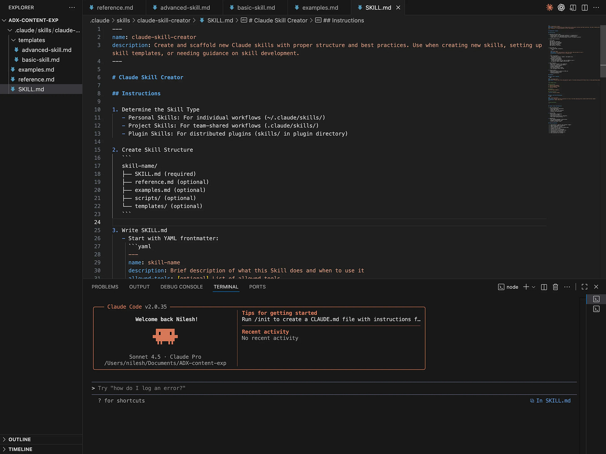Split the terminal pane
606x454 pixels.
tap(544, 287)
